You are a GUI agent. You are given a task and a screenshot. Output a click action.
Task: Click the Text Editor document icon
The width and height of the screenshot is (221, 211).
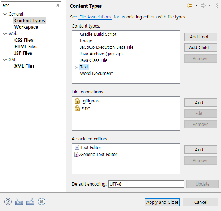pyautogui.click(x=77, y=147)
